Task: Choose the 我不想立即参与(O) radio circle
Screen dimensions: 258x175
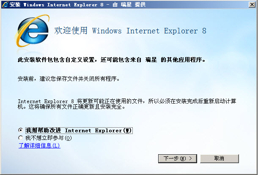Action: (21, 138)
